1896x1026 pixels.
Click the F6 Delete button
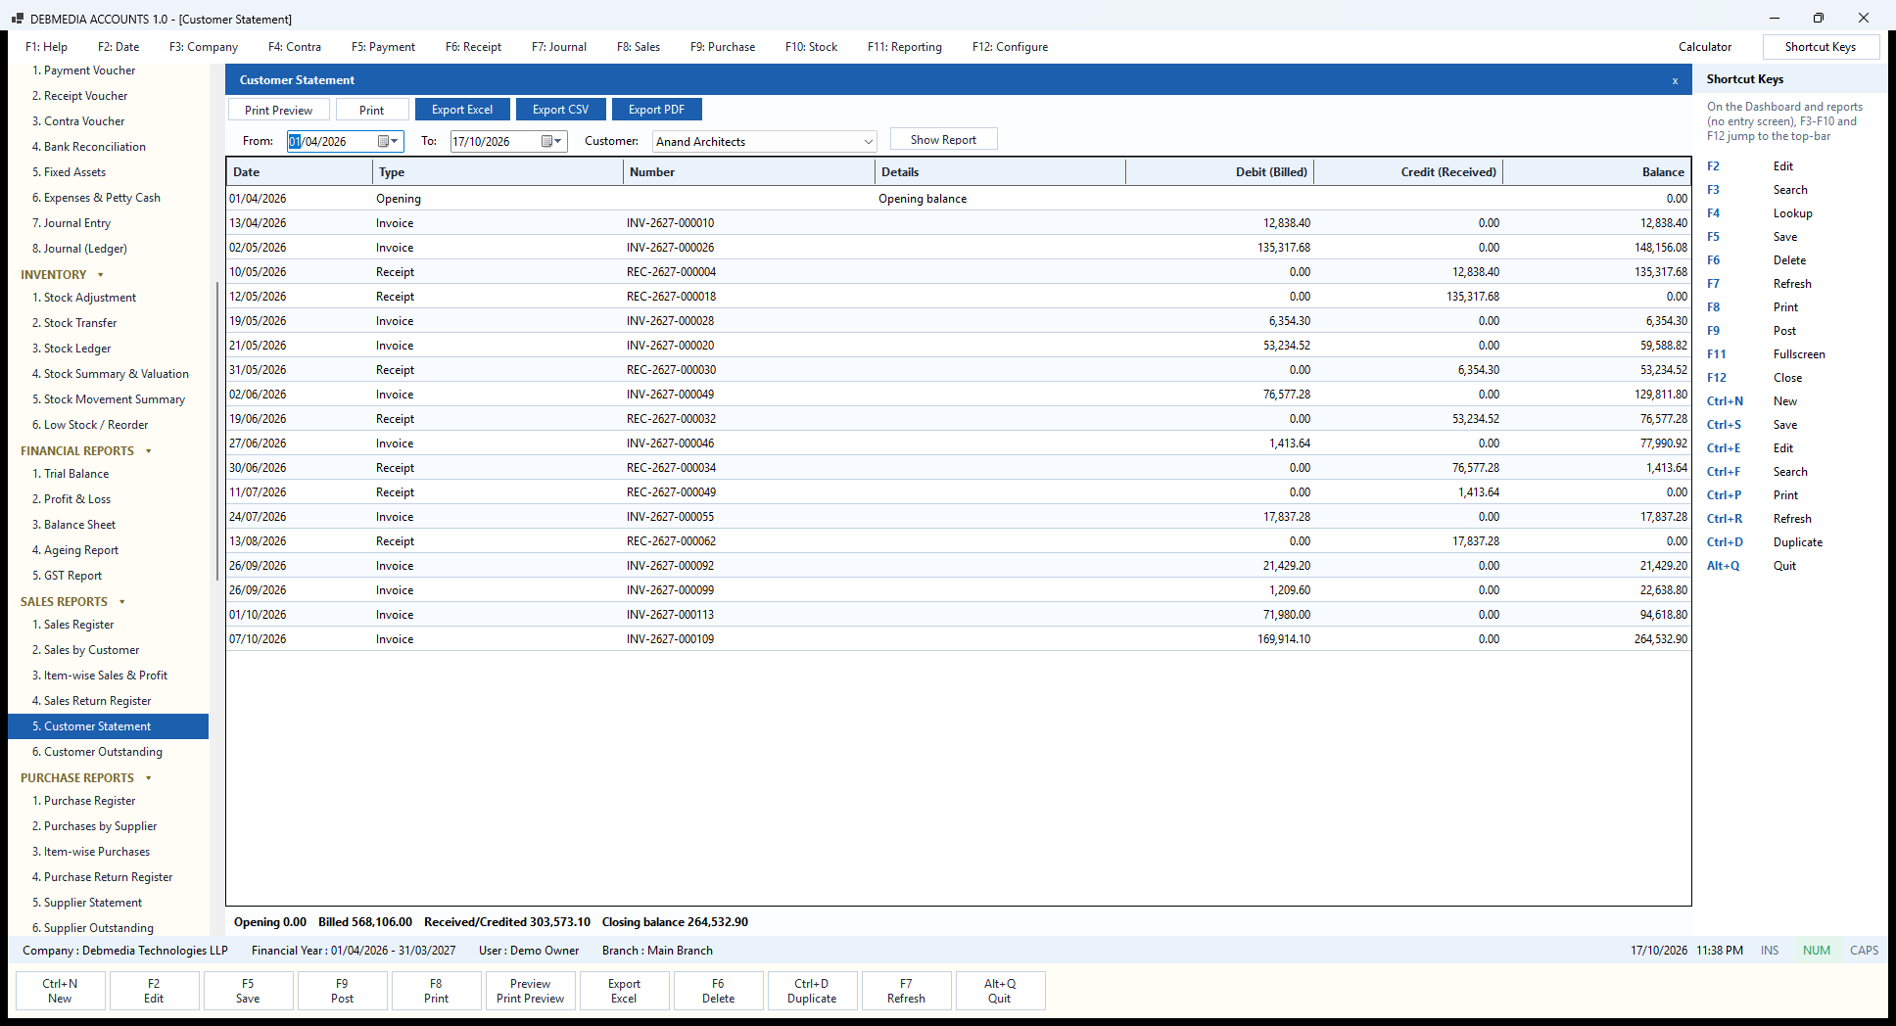click(718, 991)
